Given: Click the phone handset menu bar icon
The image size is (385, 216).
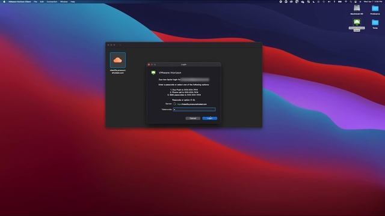Looking at the screenshot, I should [x=297, y=2].
